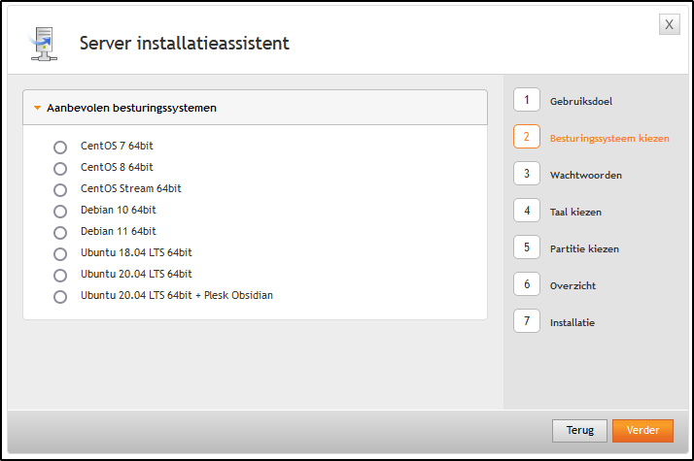Click step 5 number box
The image size is (694, 461).
(527, 247)
